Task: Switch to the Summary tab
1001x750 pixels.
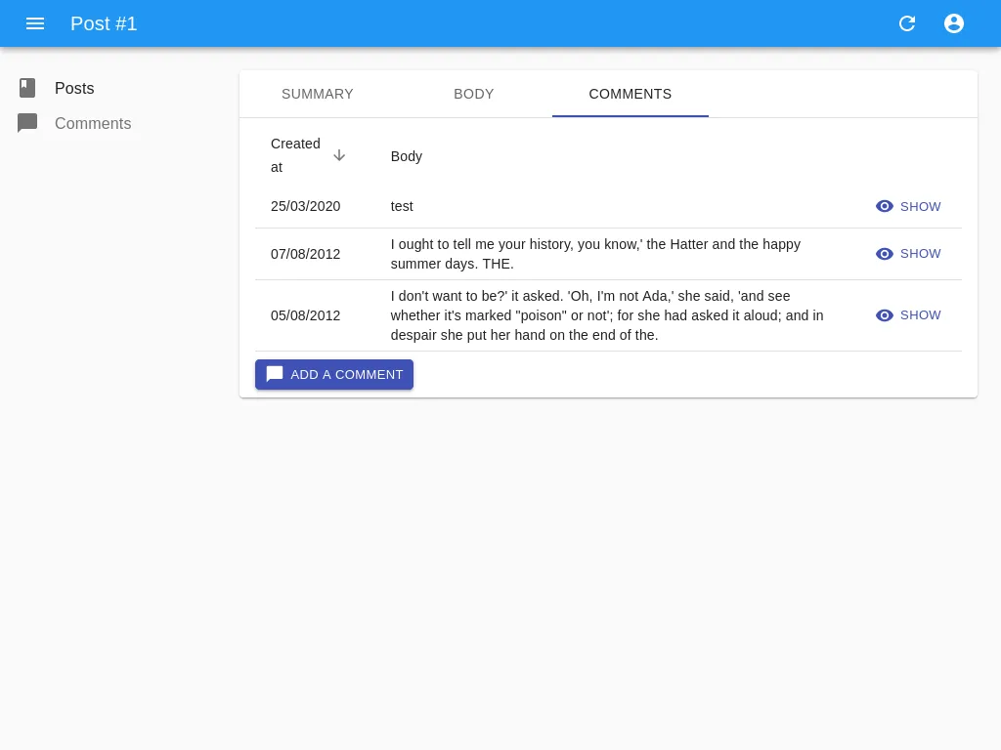Action: [318, 94]
